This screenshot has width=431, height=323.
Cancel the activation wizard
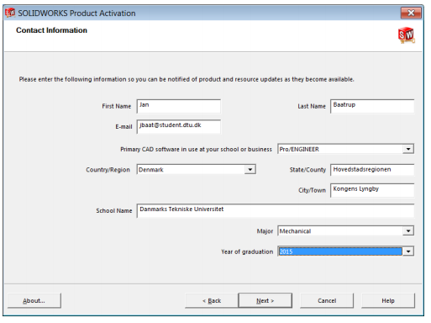point(327,300)
